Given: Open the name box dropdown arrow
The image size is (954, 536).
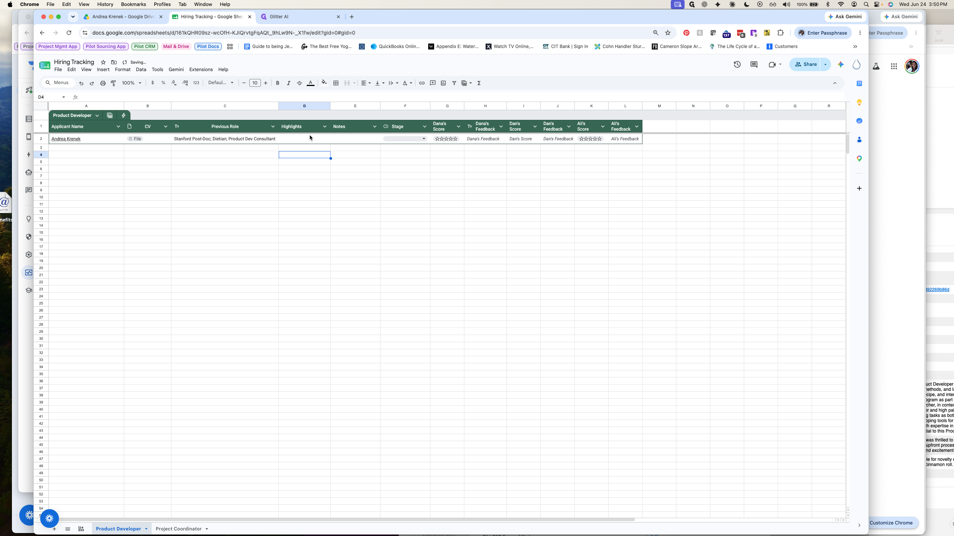Looking at the screenshot, I should (x=64, y=97).
